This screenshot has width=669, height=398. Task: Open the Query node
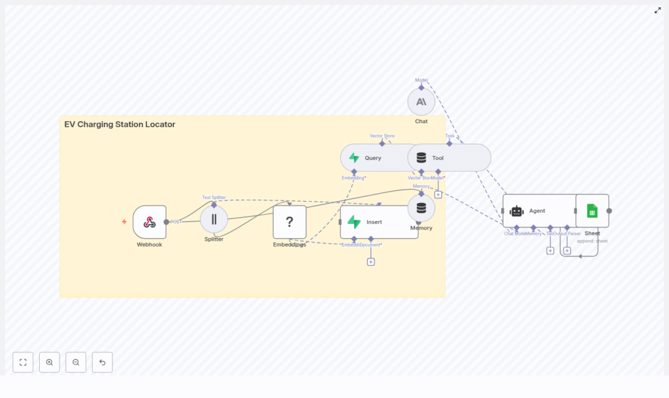pos(374,157)
